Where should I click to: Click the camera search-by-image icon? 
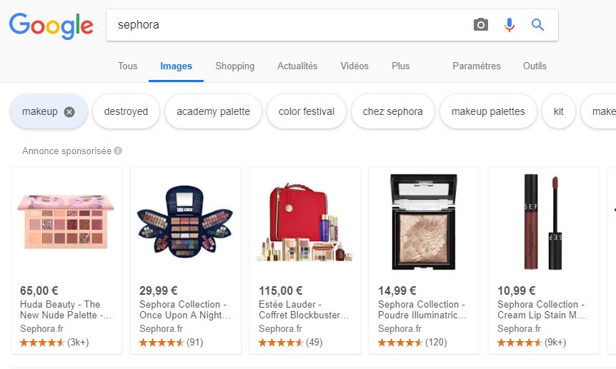point(481,25)
